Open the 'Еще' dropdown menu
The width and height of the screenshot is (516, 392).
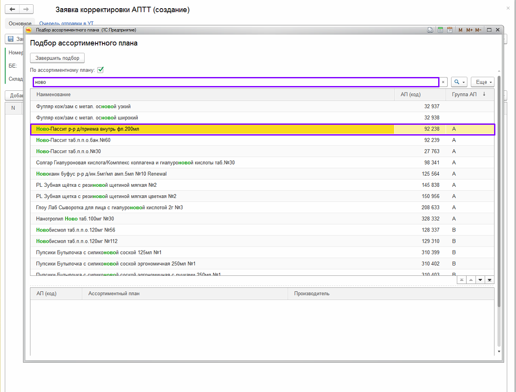point(482,82)
